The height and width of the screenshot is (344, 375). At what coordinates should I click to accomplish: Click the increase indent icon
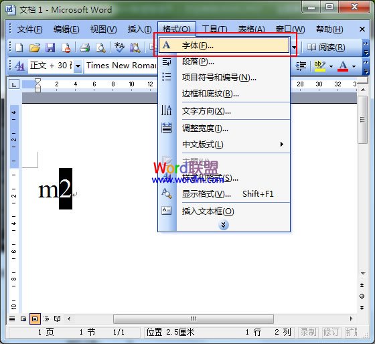pyautogui.click(x=301, y=66)
